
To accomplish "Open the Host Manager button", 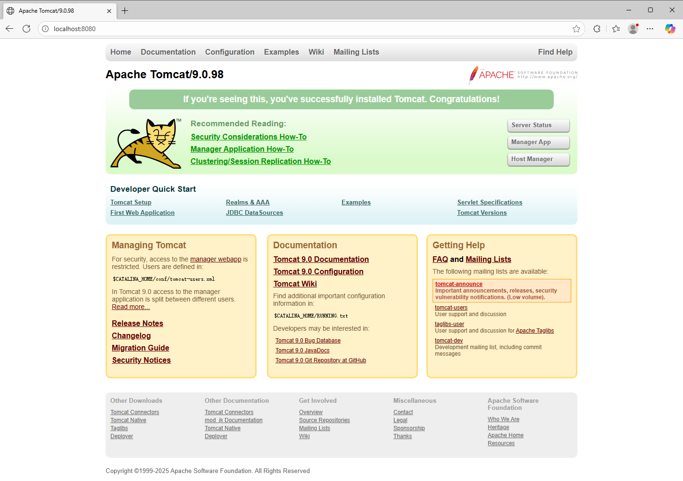I will point(539,159).
